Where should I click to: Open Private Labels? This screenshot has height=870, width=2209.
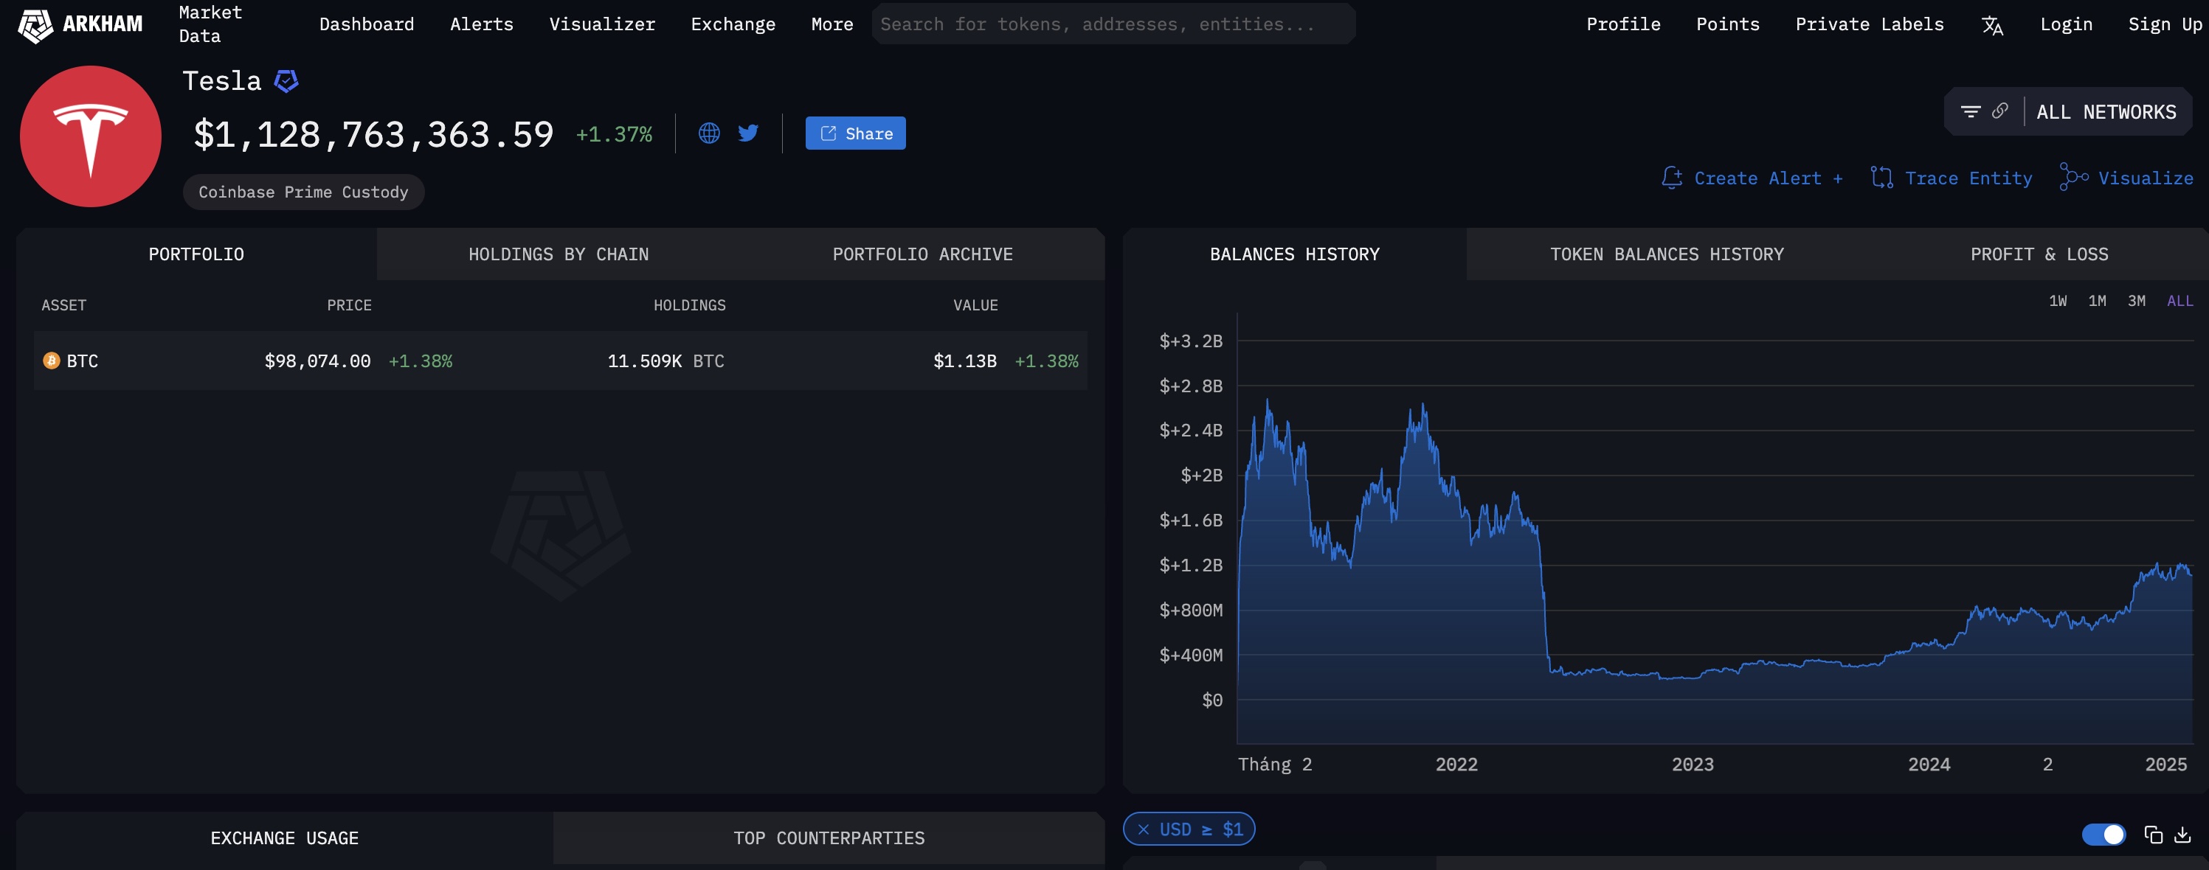tap(1870, 25)
